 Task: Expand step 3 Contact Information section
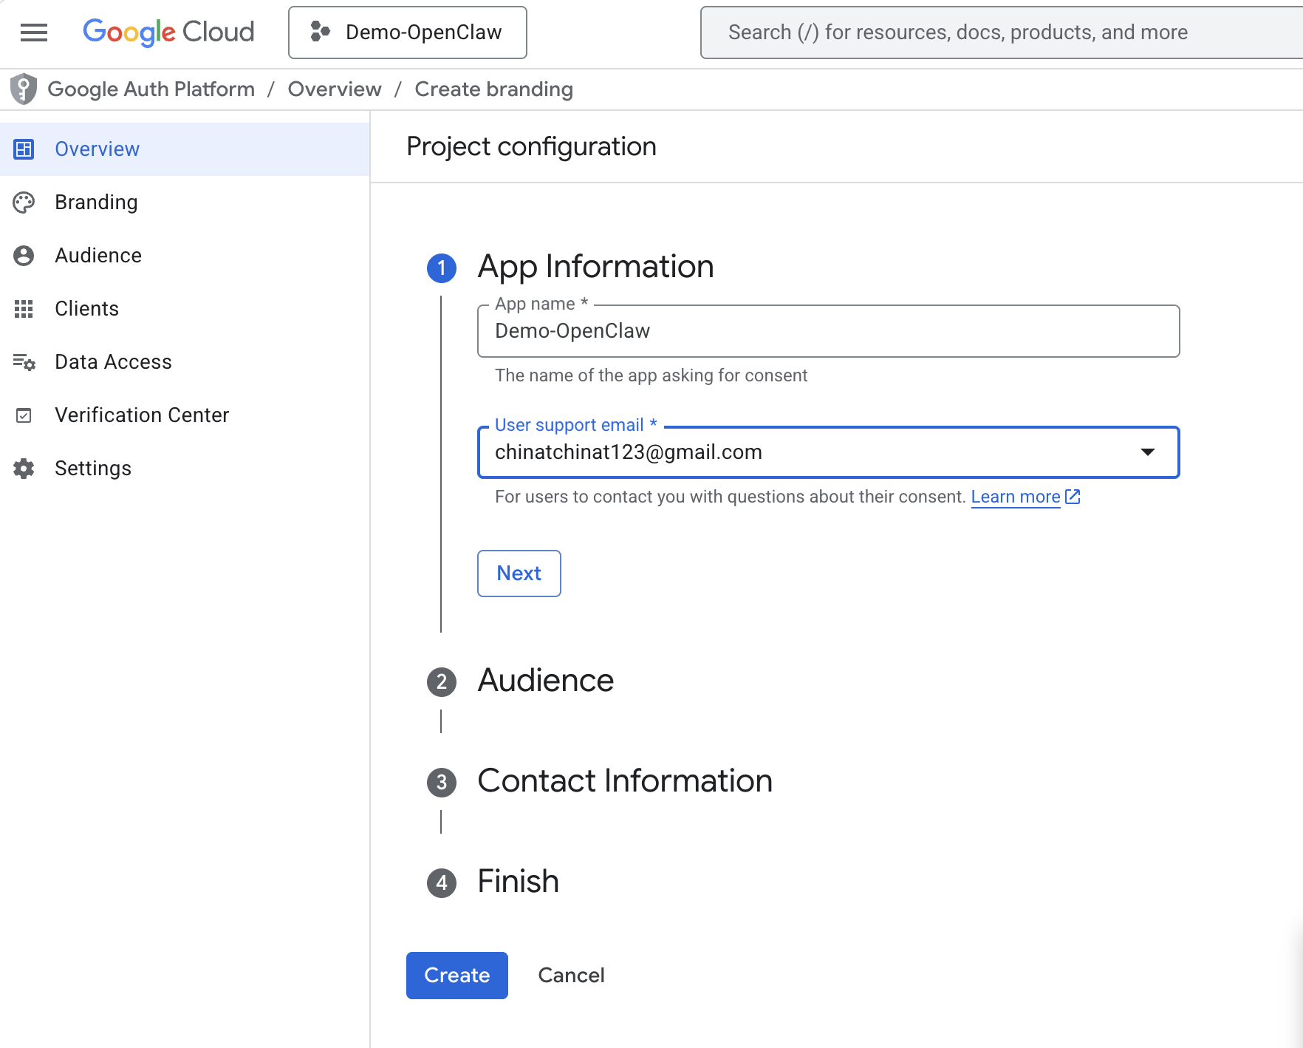click(x=625, y=781)
